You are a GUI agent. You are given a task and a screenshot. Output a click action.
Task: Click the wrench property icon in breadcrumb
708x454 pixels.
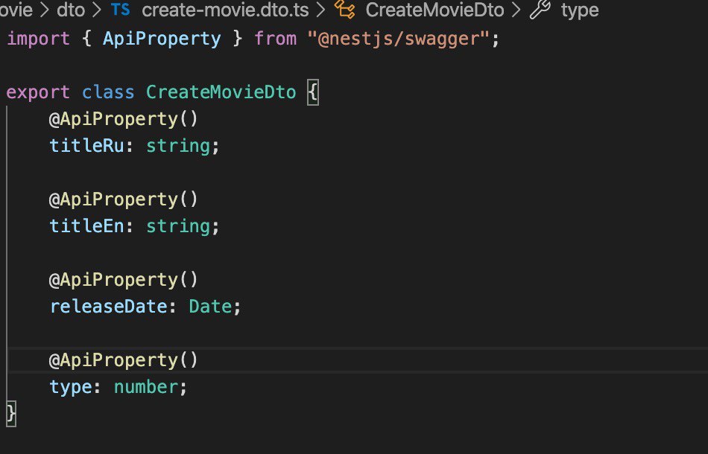pos(540,10)
